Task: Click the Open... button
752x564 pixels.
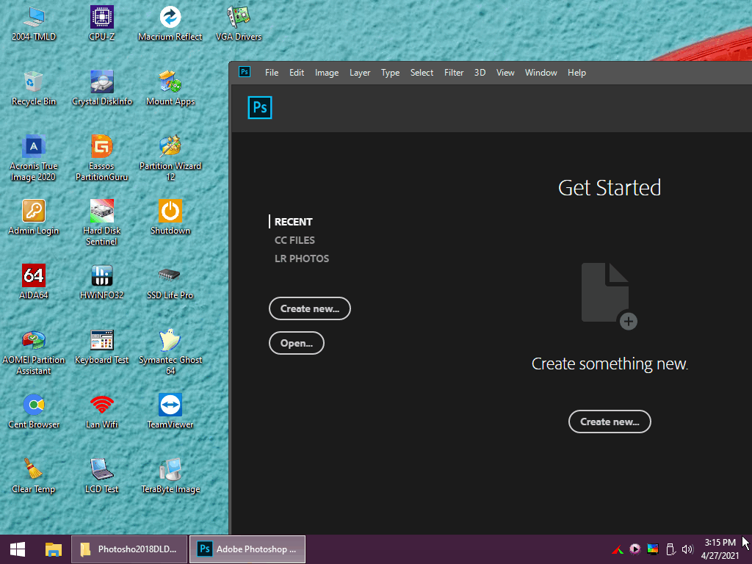Action: point(297,343)
